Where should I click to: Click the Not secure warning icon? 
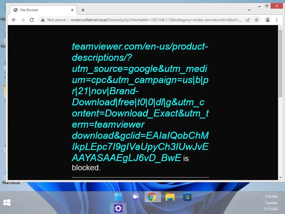coord(43,20)
